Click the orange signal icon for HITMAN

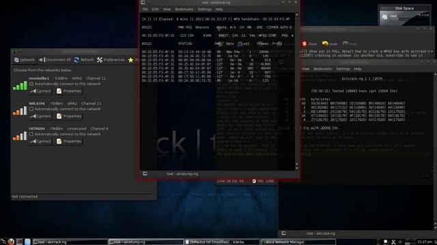(x=20, y=136)
